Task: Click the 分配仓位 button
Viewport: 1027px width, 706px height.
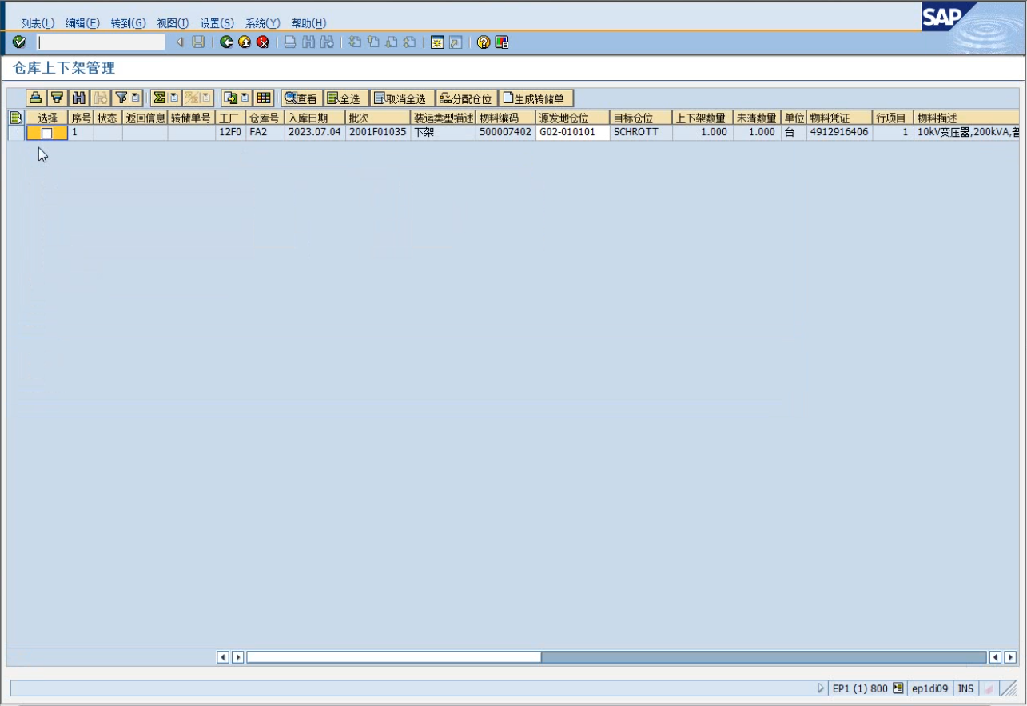Action: tap(466, 98)
